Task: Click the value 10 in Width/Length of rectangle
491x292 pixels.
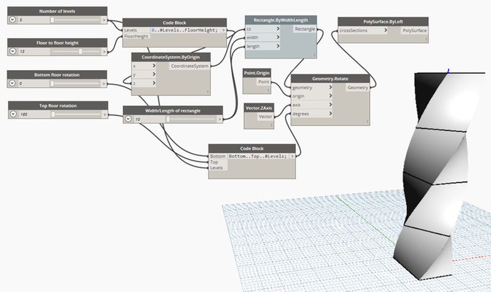Action: [x=137, y=119]
